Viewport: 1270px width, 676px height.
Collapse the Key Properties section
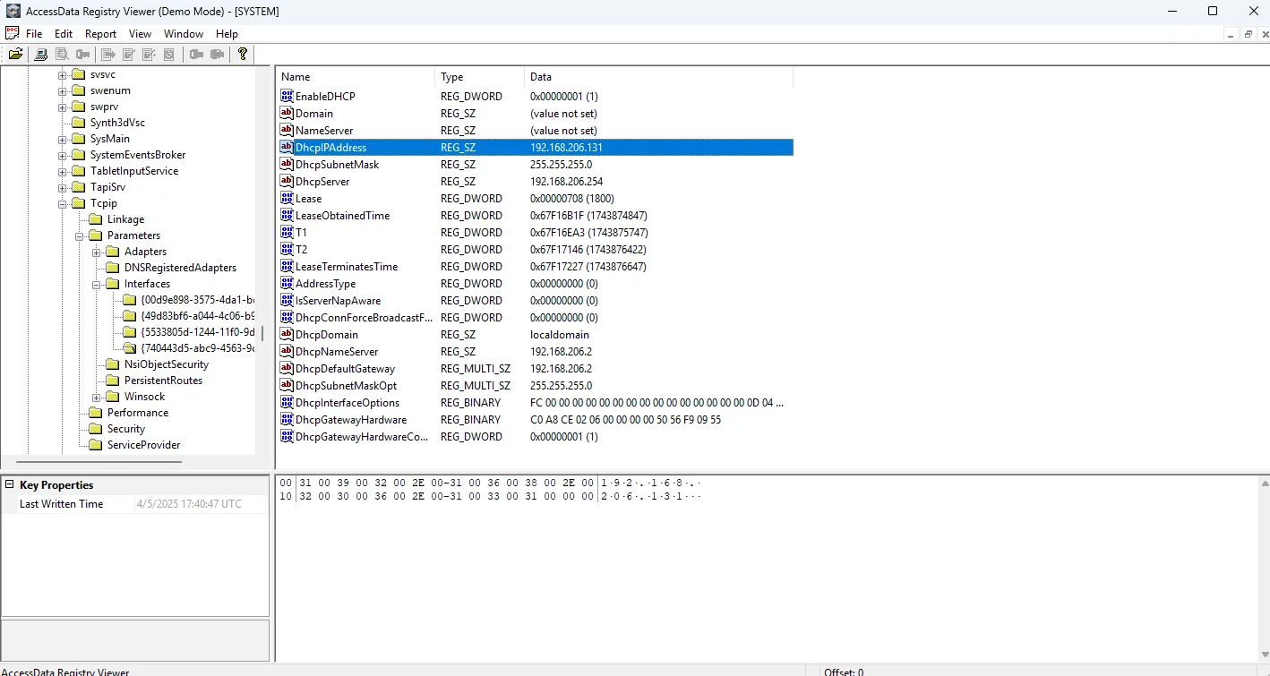[10, 485]
